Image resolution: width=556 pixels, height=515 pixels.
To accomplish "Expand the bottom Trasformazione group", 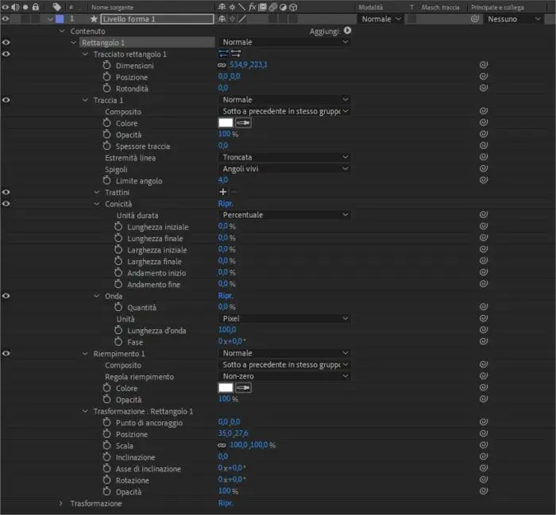I will click(60, 503).
